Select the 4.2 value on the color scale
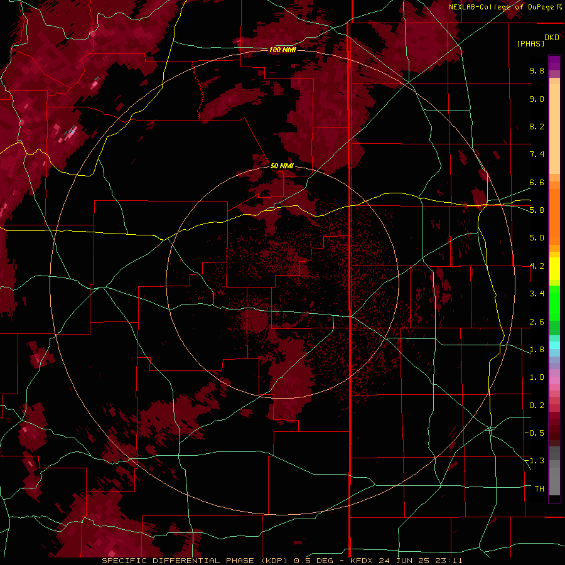The height and width of the screenshot is (565, 565). (x=537, y=266)
